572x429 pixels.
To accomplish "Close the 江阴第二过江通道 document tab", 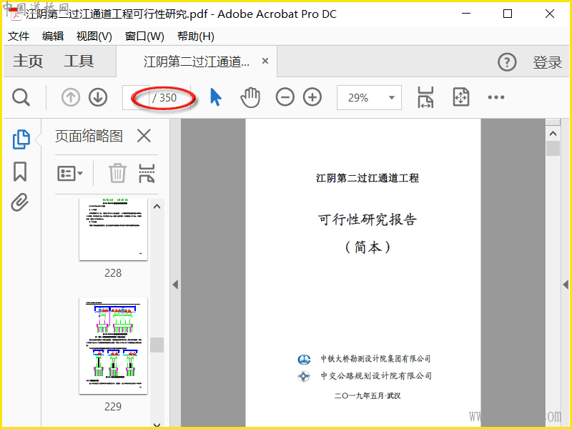I will coord(265,61).
